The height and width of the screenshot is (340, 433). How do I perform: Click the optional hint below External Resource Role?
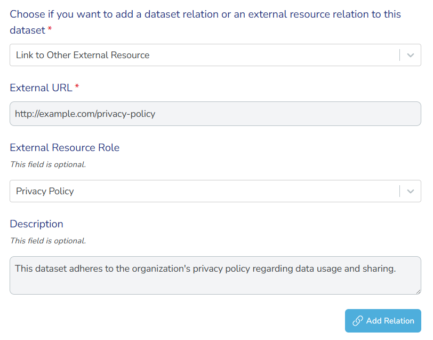pos(48,164)
